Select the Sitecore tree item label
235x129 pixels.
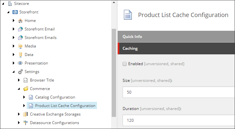coord(21,4)
